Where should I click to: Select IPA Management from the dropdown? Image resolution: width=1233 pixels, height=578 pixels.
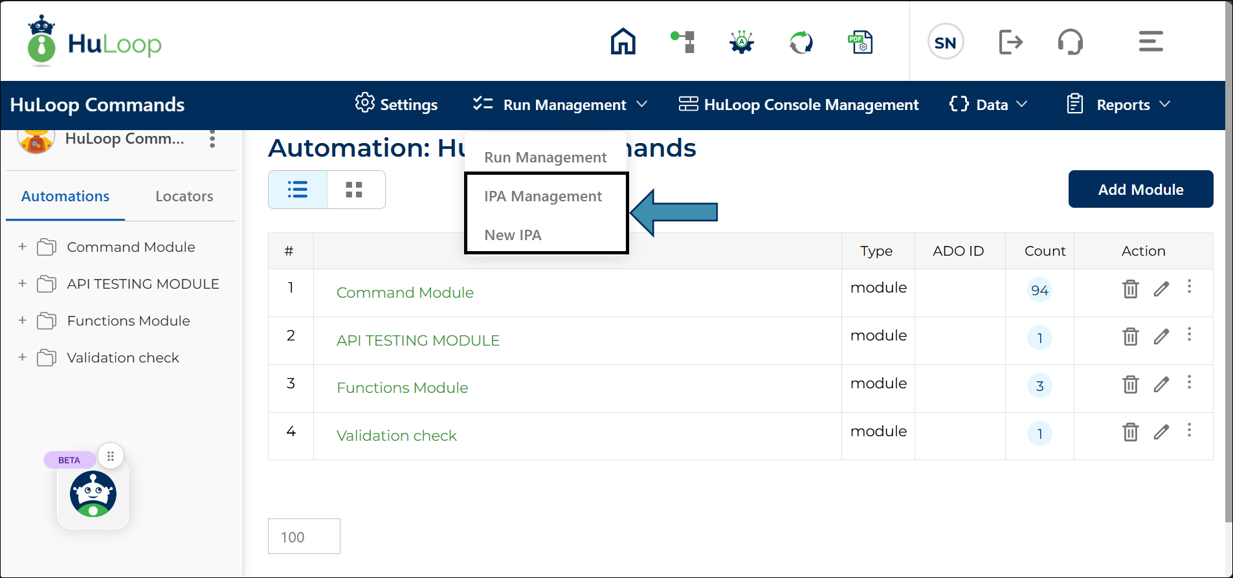tap(542, 196)
